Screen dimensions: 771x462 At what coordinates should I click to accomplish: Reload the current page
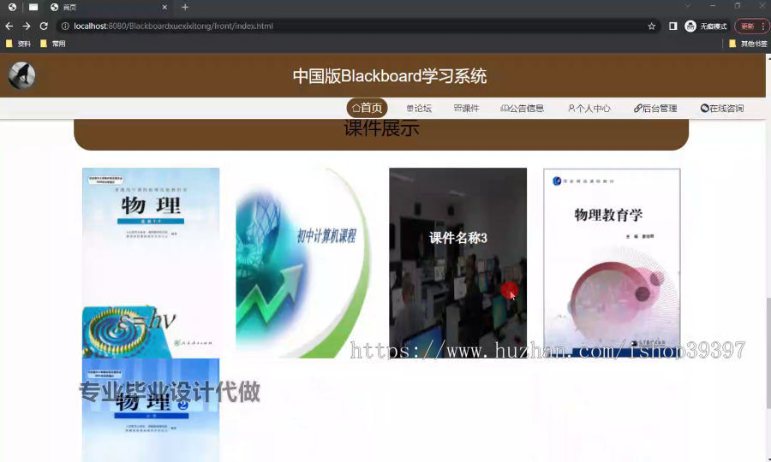[x=44, y=26]
